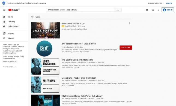Open Ella Fitzgerald Sings Cole Porter title
This screenshot has height=106, width=176.
click(82, 96)
